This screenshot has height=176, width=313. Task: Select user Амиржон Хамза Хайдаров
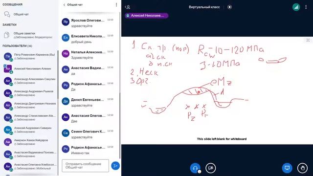(x=30, y=142)
